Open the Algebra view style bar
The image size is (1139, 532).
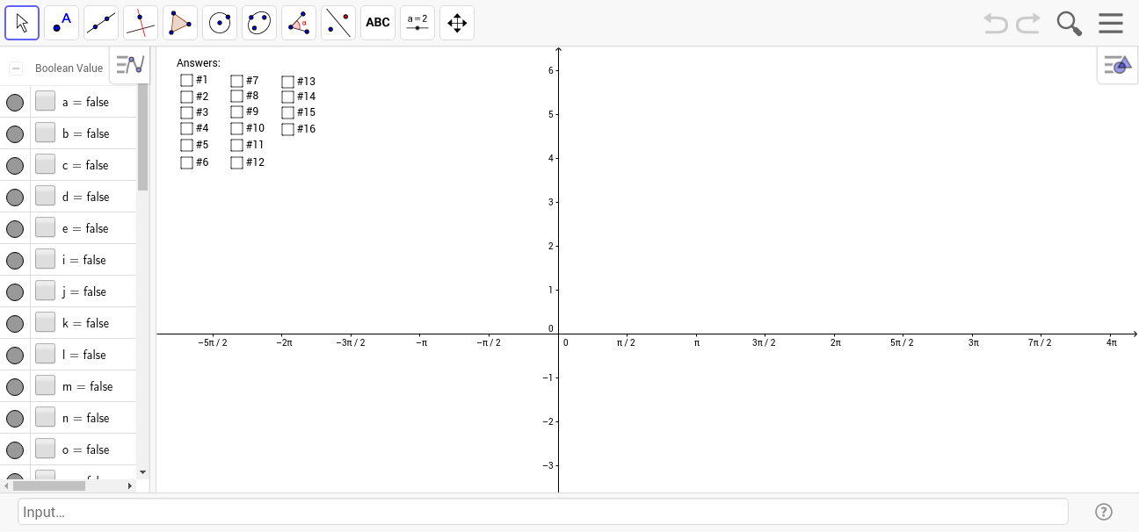(130, 64)
